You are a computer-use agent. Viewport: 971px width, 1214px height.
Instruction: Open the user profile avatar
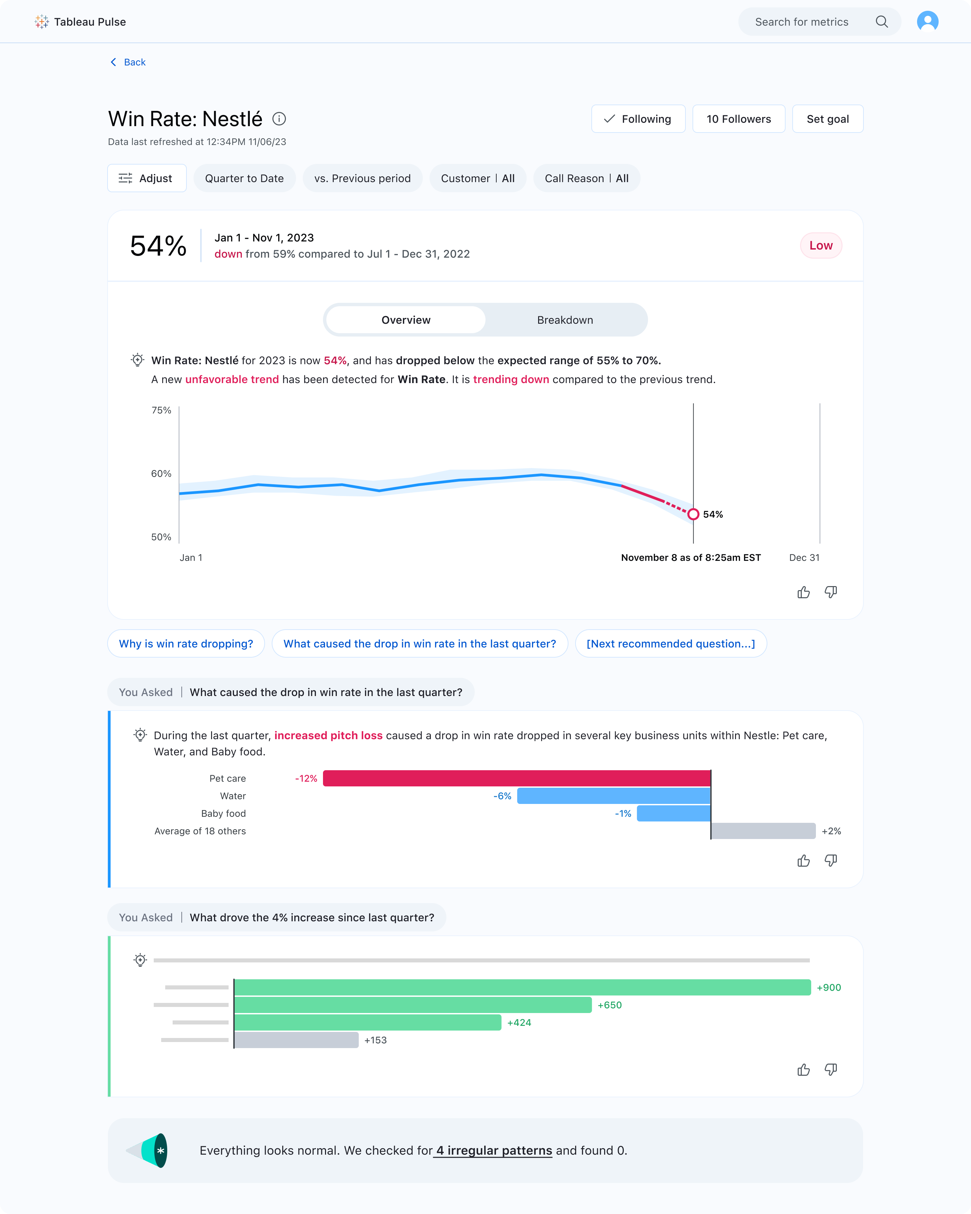pos(927,22)
